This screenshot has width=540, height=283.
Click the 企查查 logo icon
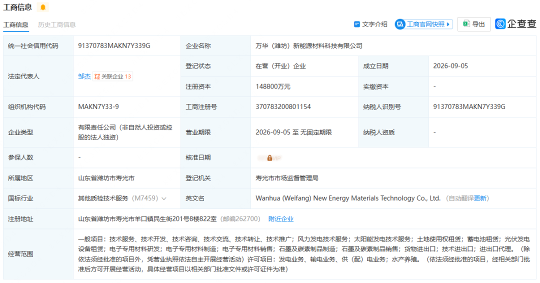click(500, 24)
